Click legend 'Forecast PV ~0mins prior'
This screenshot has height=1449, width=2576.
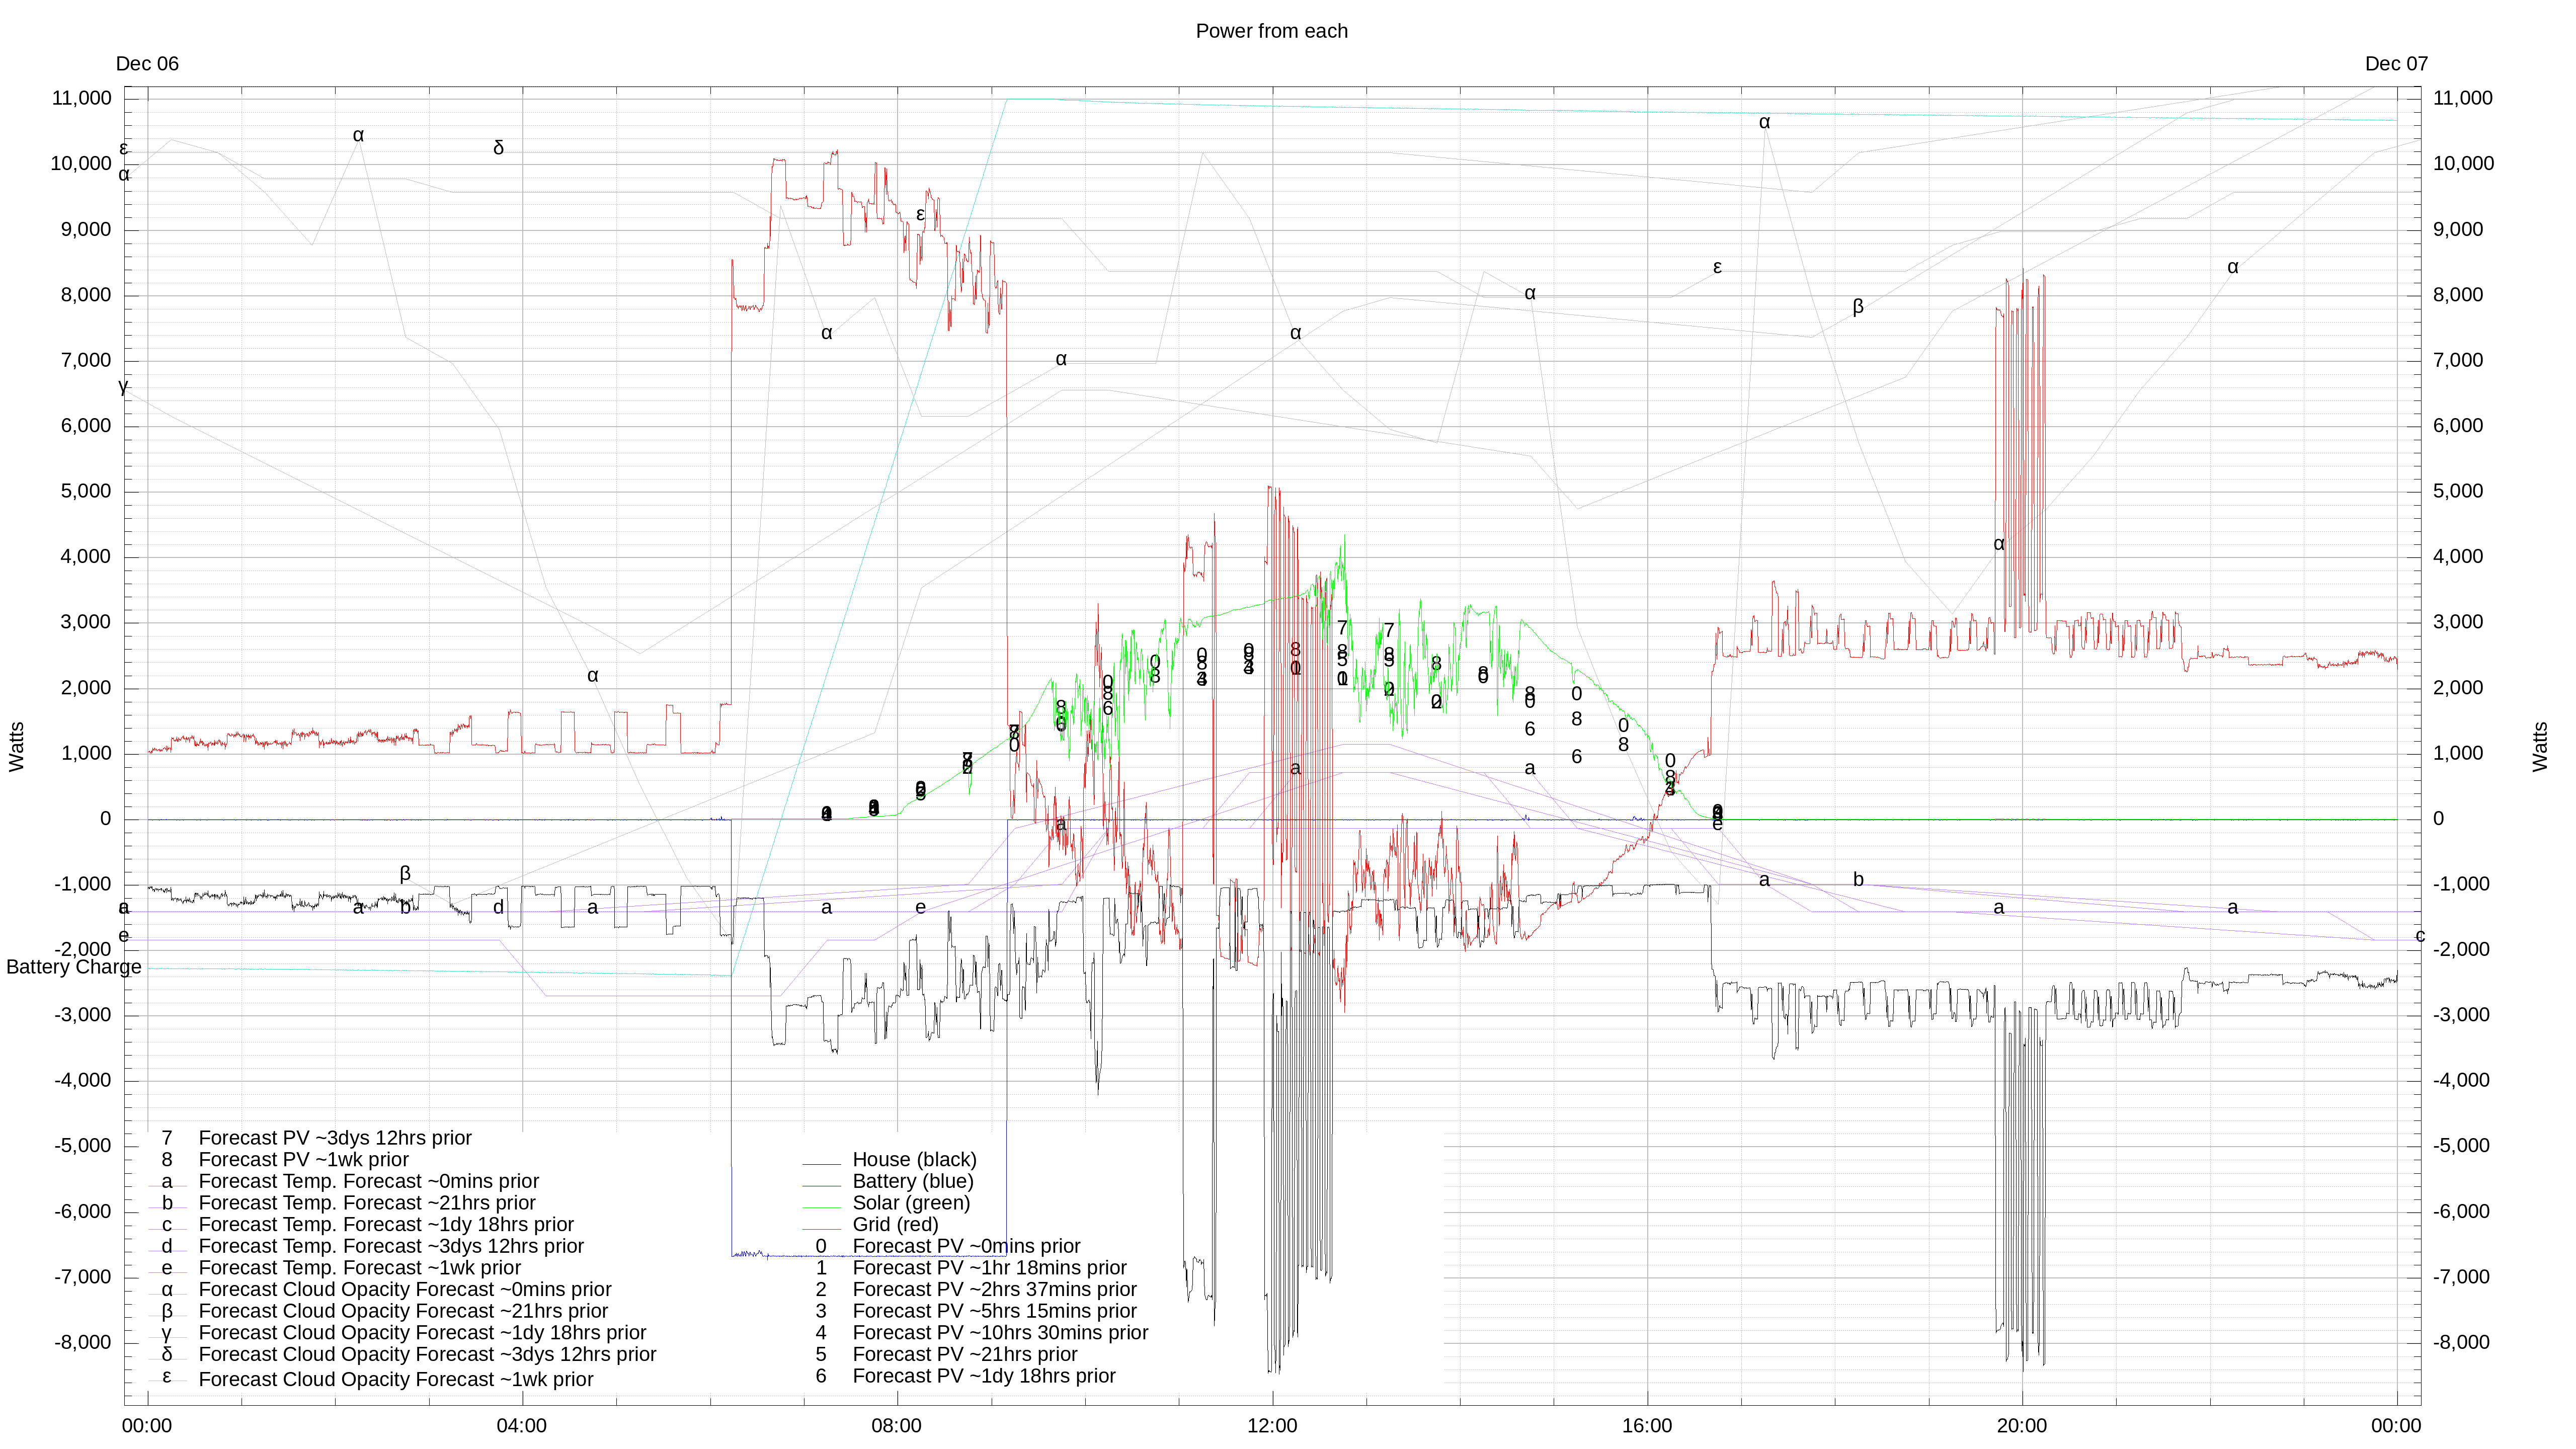tap(966, 1246)
